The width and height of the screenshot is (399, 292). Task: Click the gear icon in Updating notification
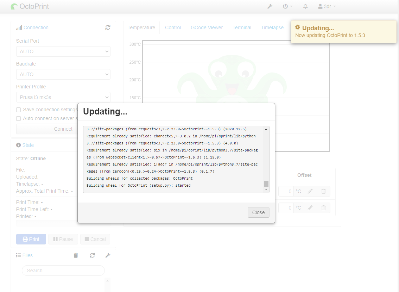[297, 27]
